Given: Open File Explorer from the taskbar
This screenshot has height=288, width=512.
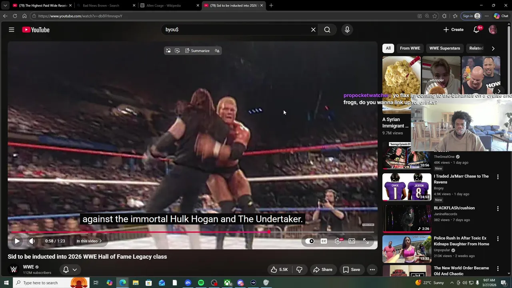Looking at the screenshot, I should tap(136, 283).
